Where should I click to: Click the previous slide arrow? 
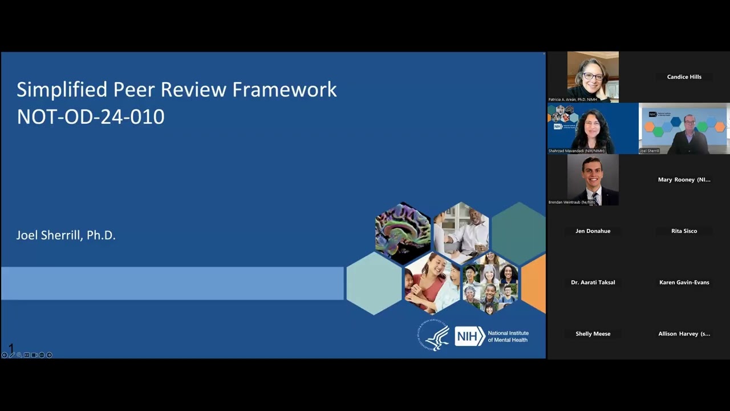click(5, 354)
